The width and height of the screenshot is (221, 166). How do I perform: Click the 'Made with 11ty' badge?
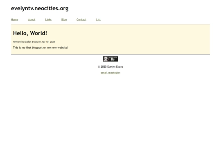110,59
